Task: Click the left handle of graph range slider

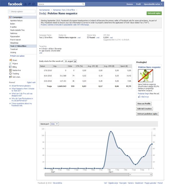Action: point(130,175)
